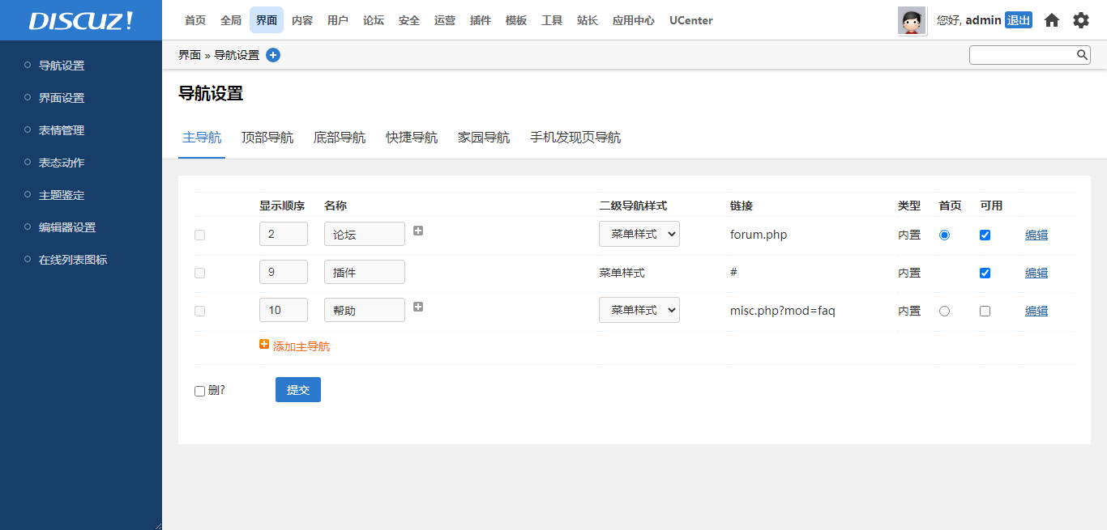1107x530 pixels.
Task: Open 导航设置 in sidebar
Action: pyautogui.click(x=62, y=66)
